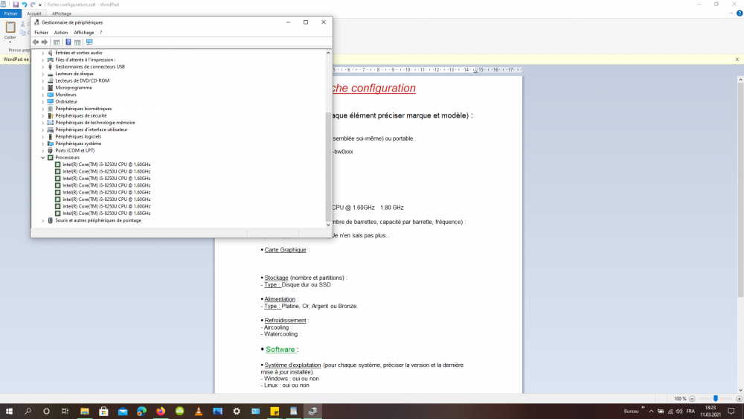Click the Fichier button in WordPad
The height and width of the screenshot is (419, 744).
click(10, 13)
